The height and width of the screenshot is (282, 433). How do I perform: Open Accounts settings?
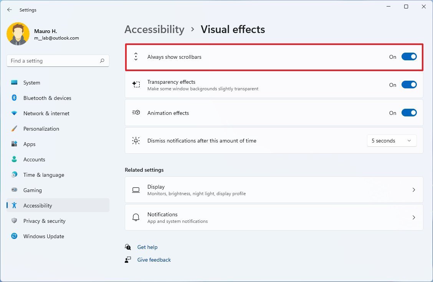(x=34, y=159)
